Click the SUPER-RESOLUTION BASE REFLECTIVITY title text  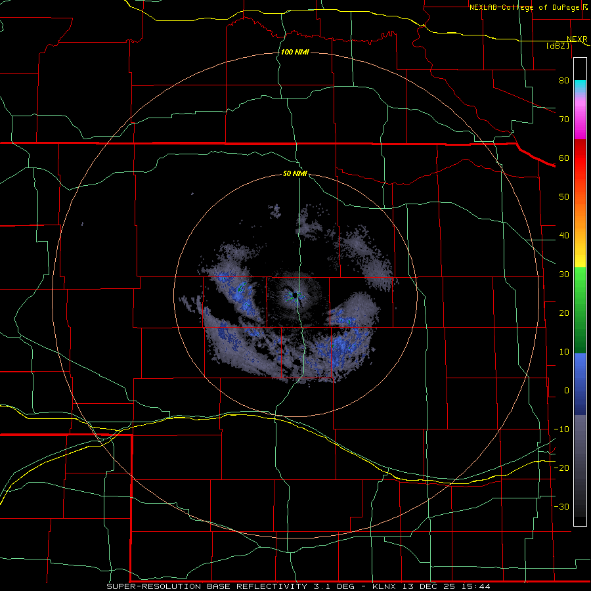tap(207, 586)
